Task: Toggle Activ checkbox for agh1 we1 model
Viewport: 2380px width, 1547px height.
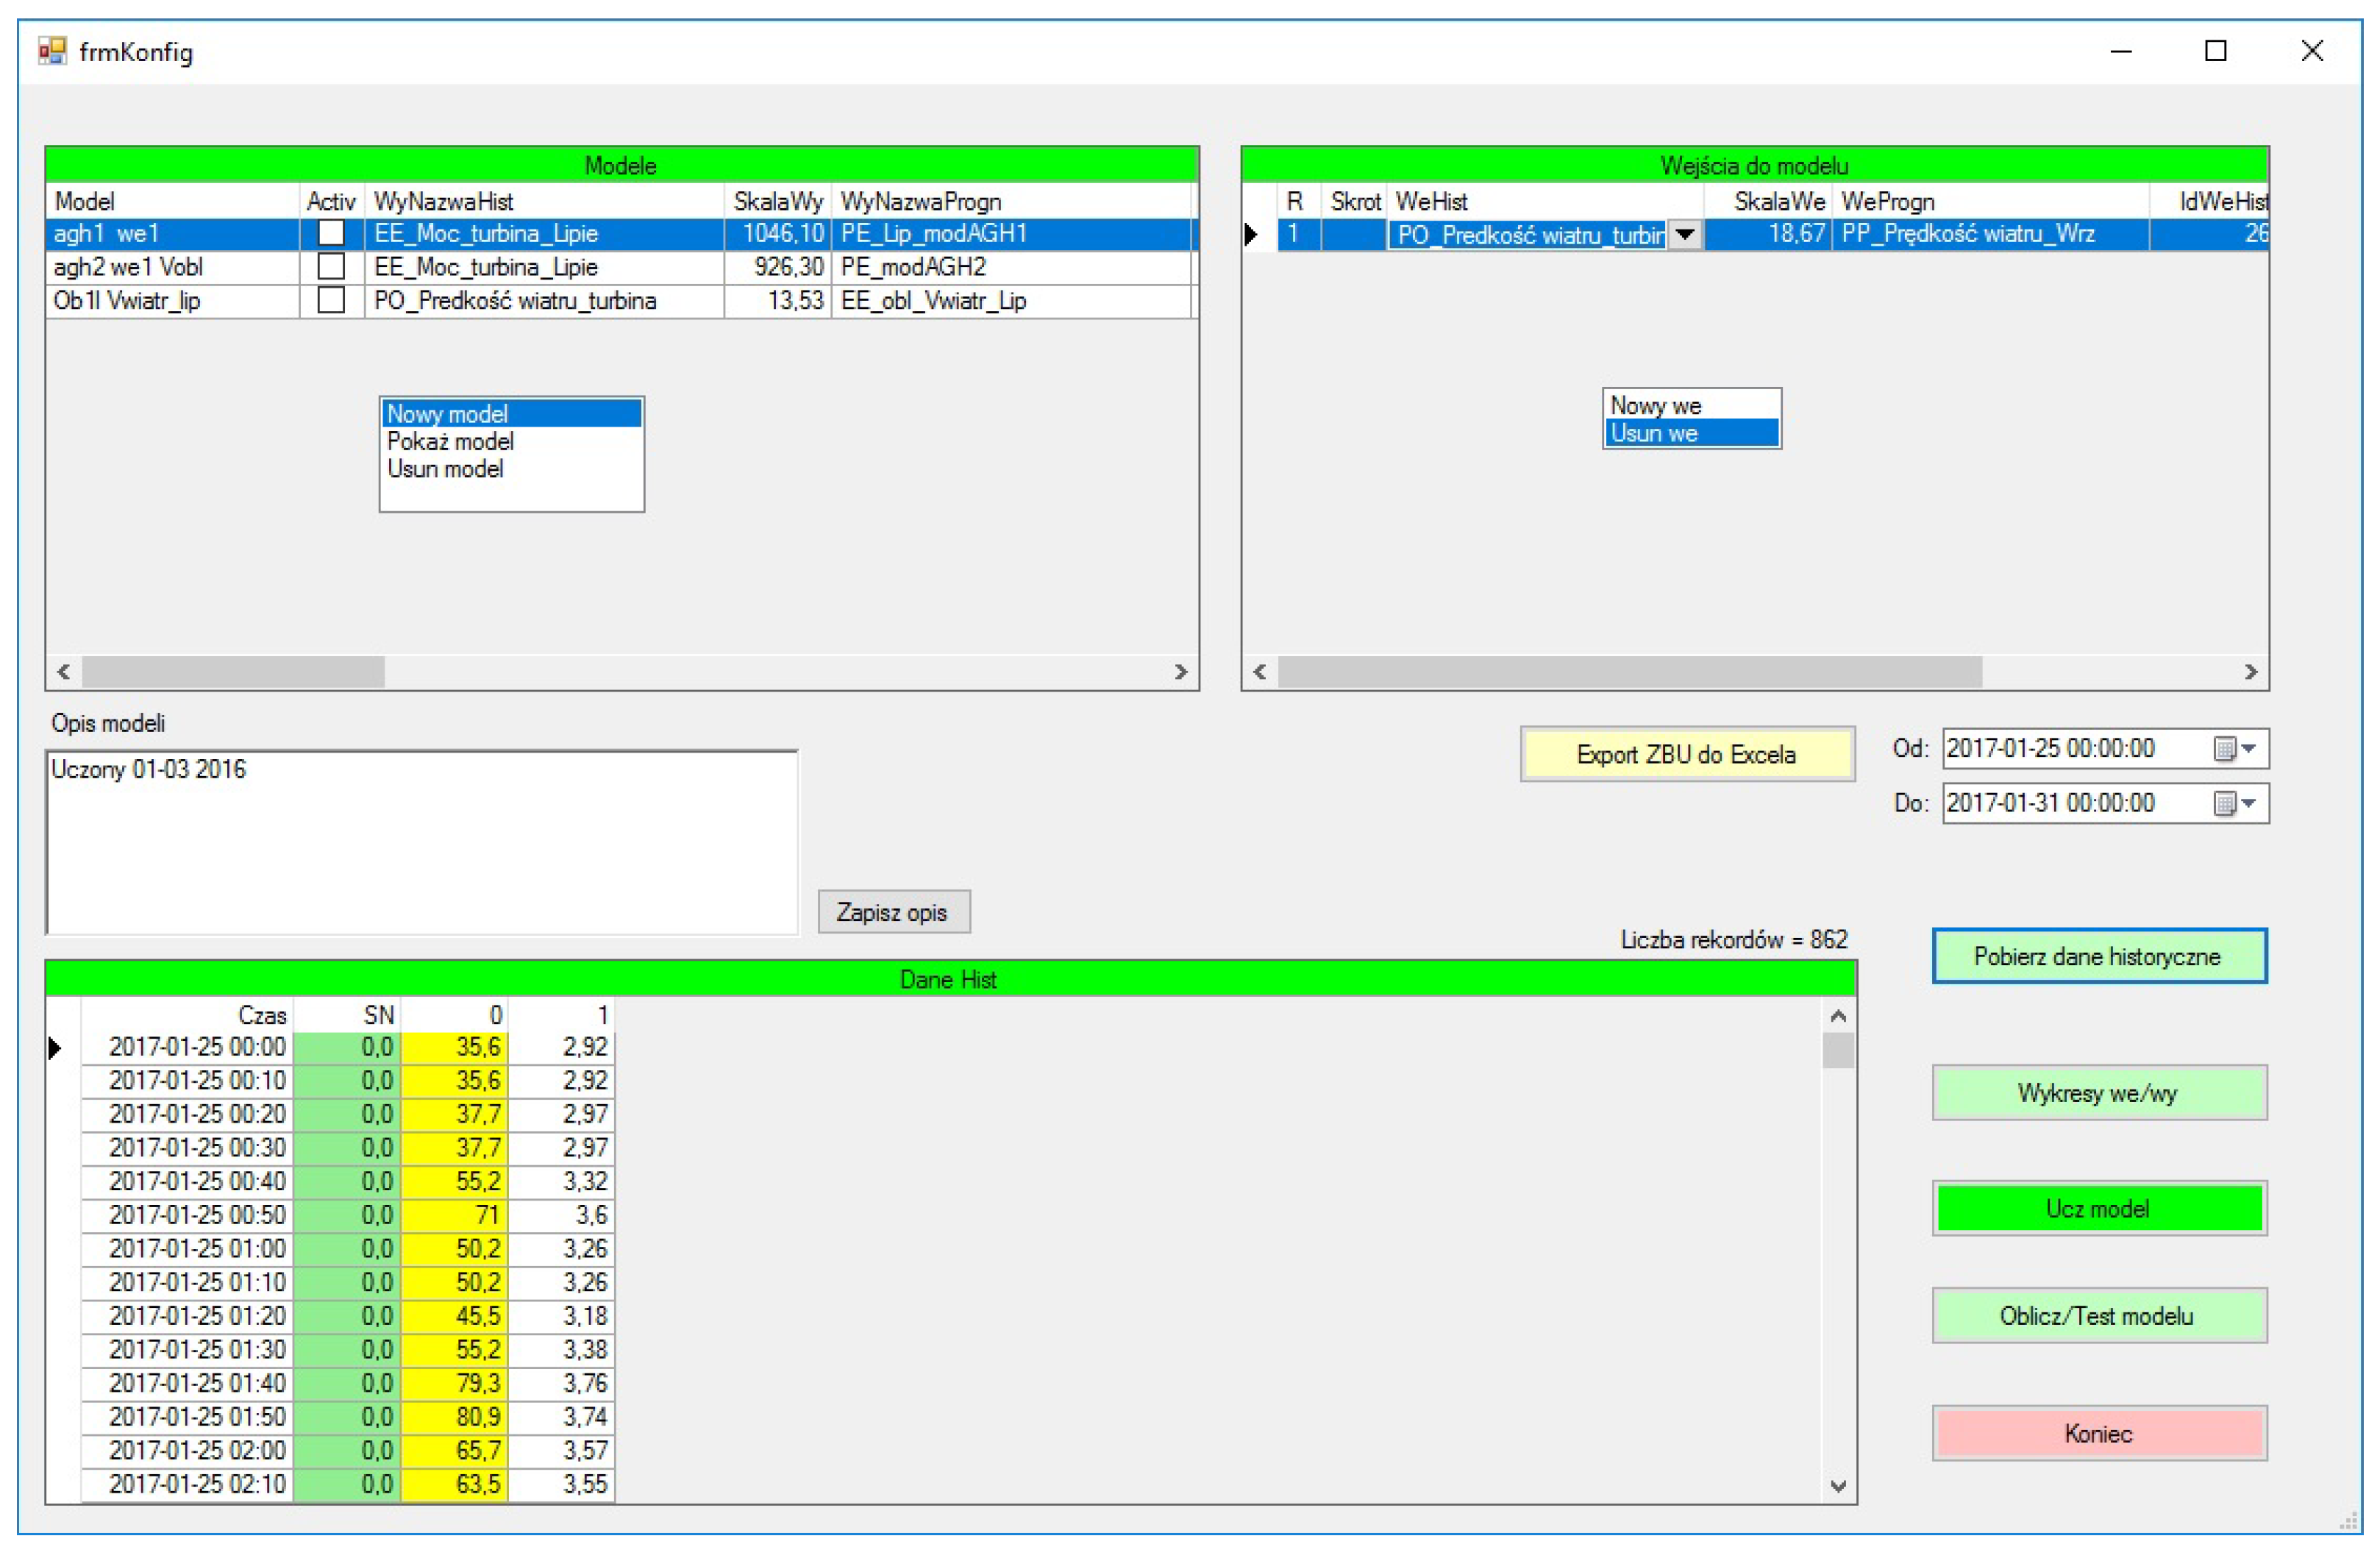Action: 331,233
